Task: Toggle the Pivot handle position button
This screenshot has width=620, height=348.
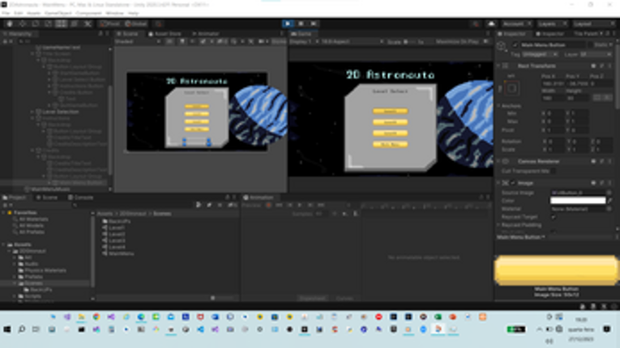Action: pos(109,23)
